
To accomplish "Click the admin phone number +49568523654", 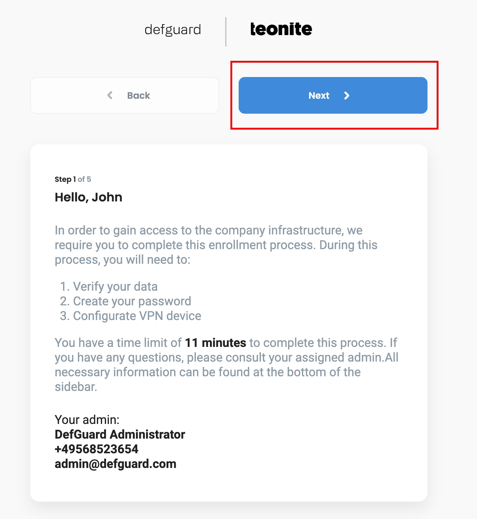I will (x=97, y=449).
